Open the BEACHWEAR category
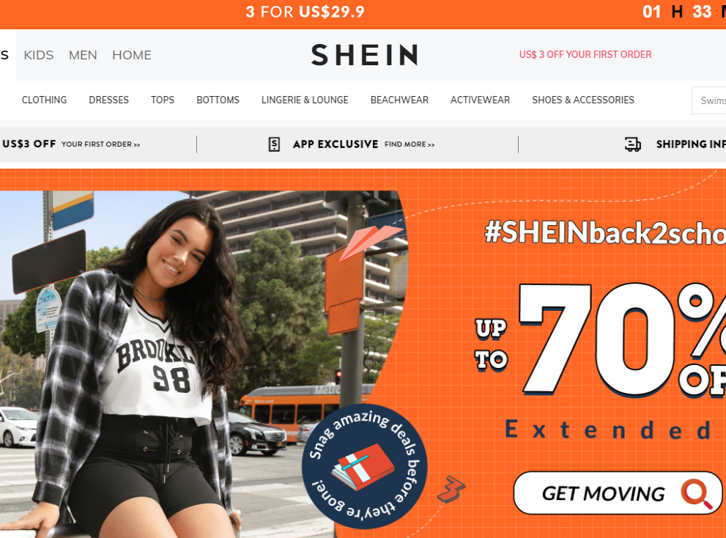726x538 pixels. tap(399, 100)
